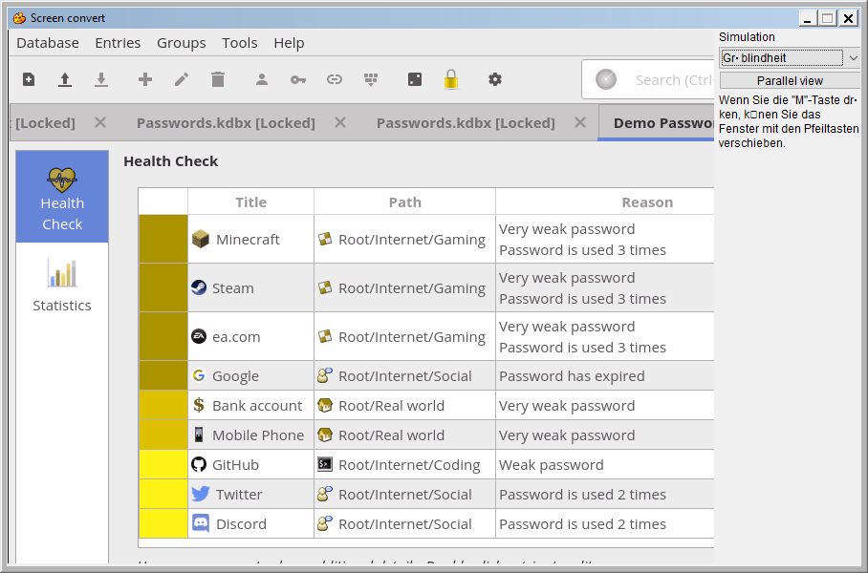Screen dimensions: 868x573
Task: Click Root/Real world path for Mobile Phone
Action: click(391, 435)
